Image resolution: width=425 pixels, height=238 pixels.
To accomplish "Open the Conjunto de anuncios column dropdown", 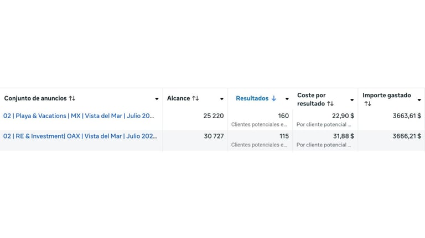I will click(157, 99).
